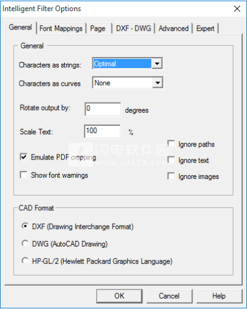Choose HP-GL/2 Hewlett Packard Graphics Language

[25, 261]
